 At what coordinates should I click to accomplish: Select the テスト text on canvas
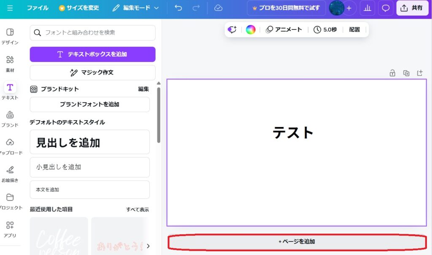pyautogui.click(x=293, y=132)
